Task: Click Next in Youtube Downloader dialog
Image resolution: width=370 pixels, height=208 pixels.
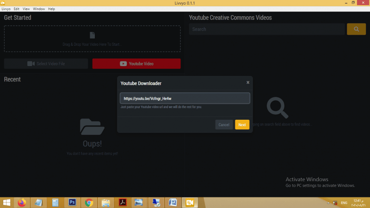Action: click(242, 124)
